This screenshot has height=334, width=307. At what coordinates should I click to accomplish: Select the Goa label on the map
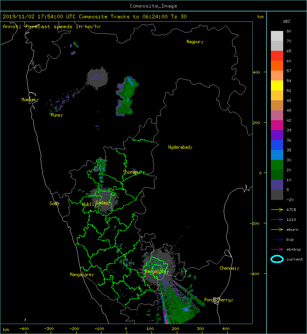(x=54, y=203)
